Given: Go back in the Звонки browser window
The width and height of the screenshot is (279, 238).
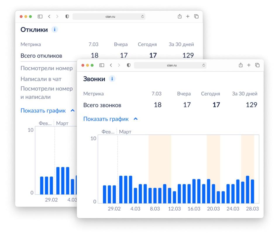Looking at the screenshot, I should click(x=111, y=65).
